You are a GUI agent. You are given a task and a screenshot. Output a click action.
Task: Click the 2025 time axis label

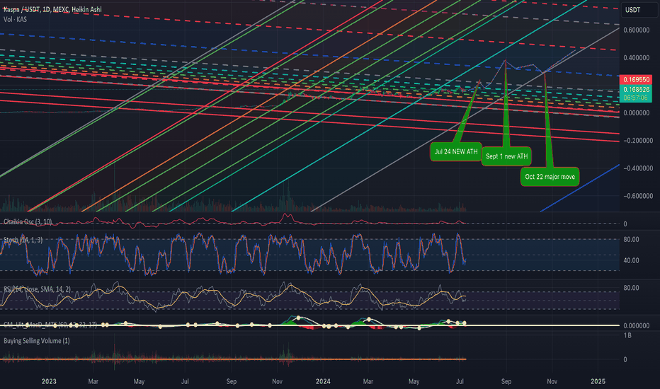(x=598, y=381)
